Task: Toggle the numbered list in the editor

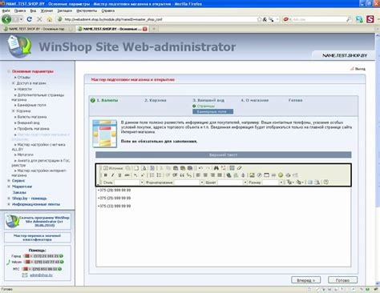Action: [152, 175]
